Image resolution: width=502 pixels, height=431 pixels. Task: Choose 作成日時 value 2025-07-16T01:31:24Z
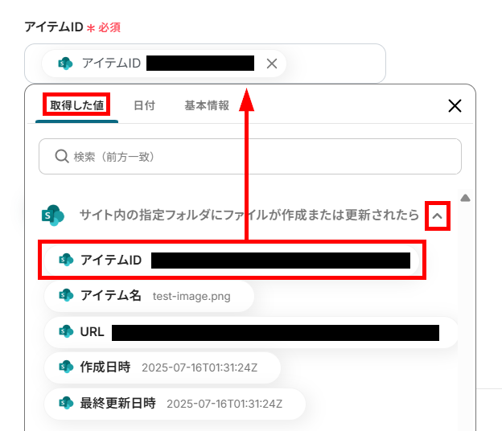point(163,367)
